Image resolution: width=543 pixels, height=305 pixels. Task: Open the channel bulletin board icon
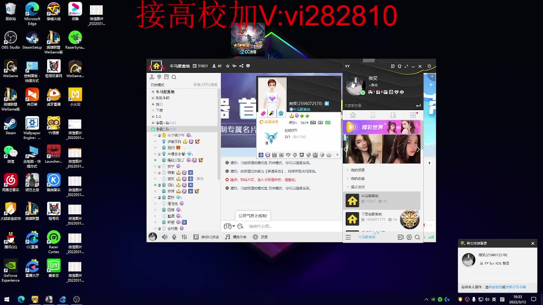click(x=166, y=77)
